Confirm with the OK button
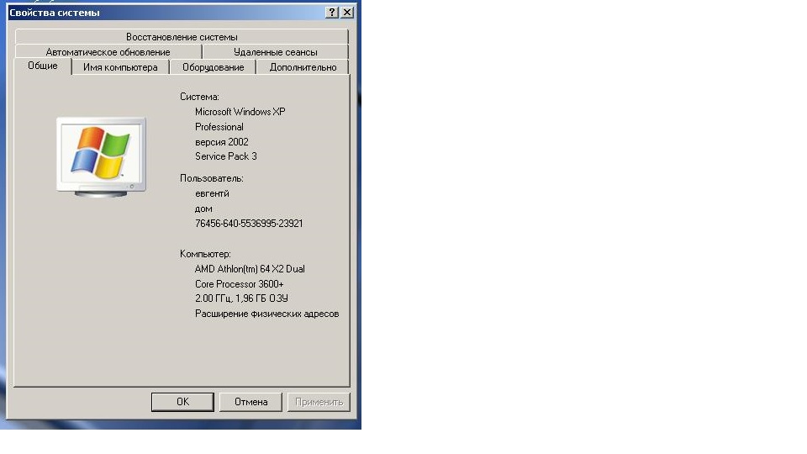 (x=182, y=402)
